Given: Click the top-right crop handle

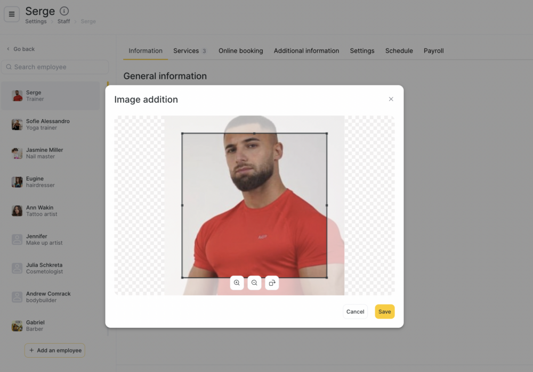Looking at the screenshot, I should [327, 134].
